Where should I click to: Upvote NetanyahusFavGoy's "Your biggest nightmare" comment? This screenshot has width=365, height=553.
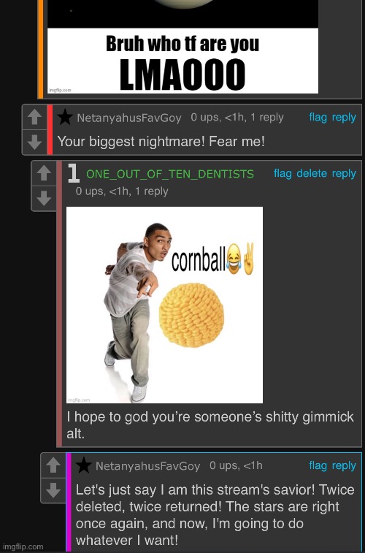coord(34,117)
